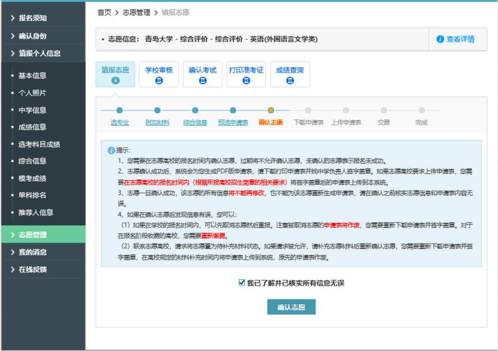Screen dimensions: 498x351
Task: Click the orange 确认志愿 step dot
Action: click(271, 110)
